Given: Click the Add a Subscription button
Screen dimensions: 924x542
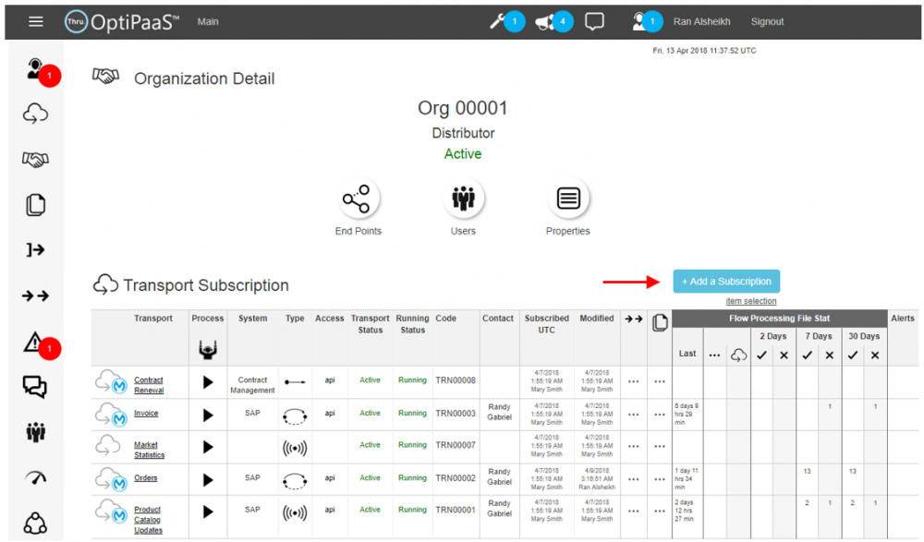Looking at the screenshot, I should pos(725,282).
